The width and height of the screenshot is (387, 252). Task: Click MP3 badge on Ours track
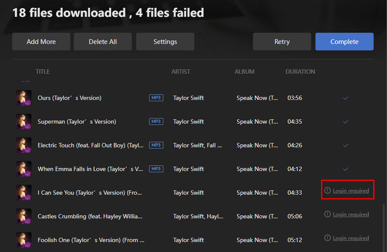click(156, 98)
